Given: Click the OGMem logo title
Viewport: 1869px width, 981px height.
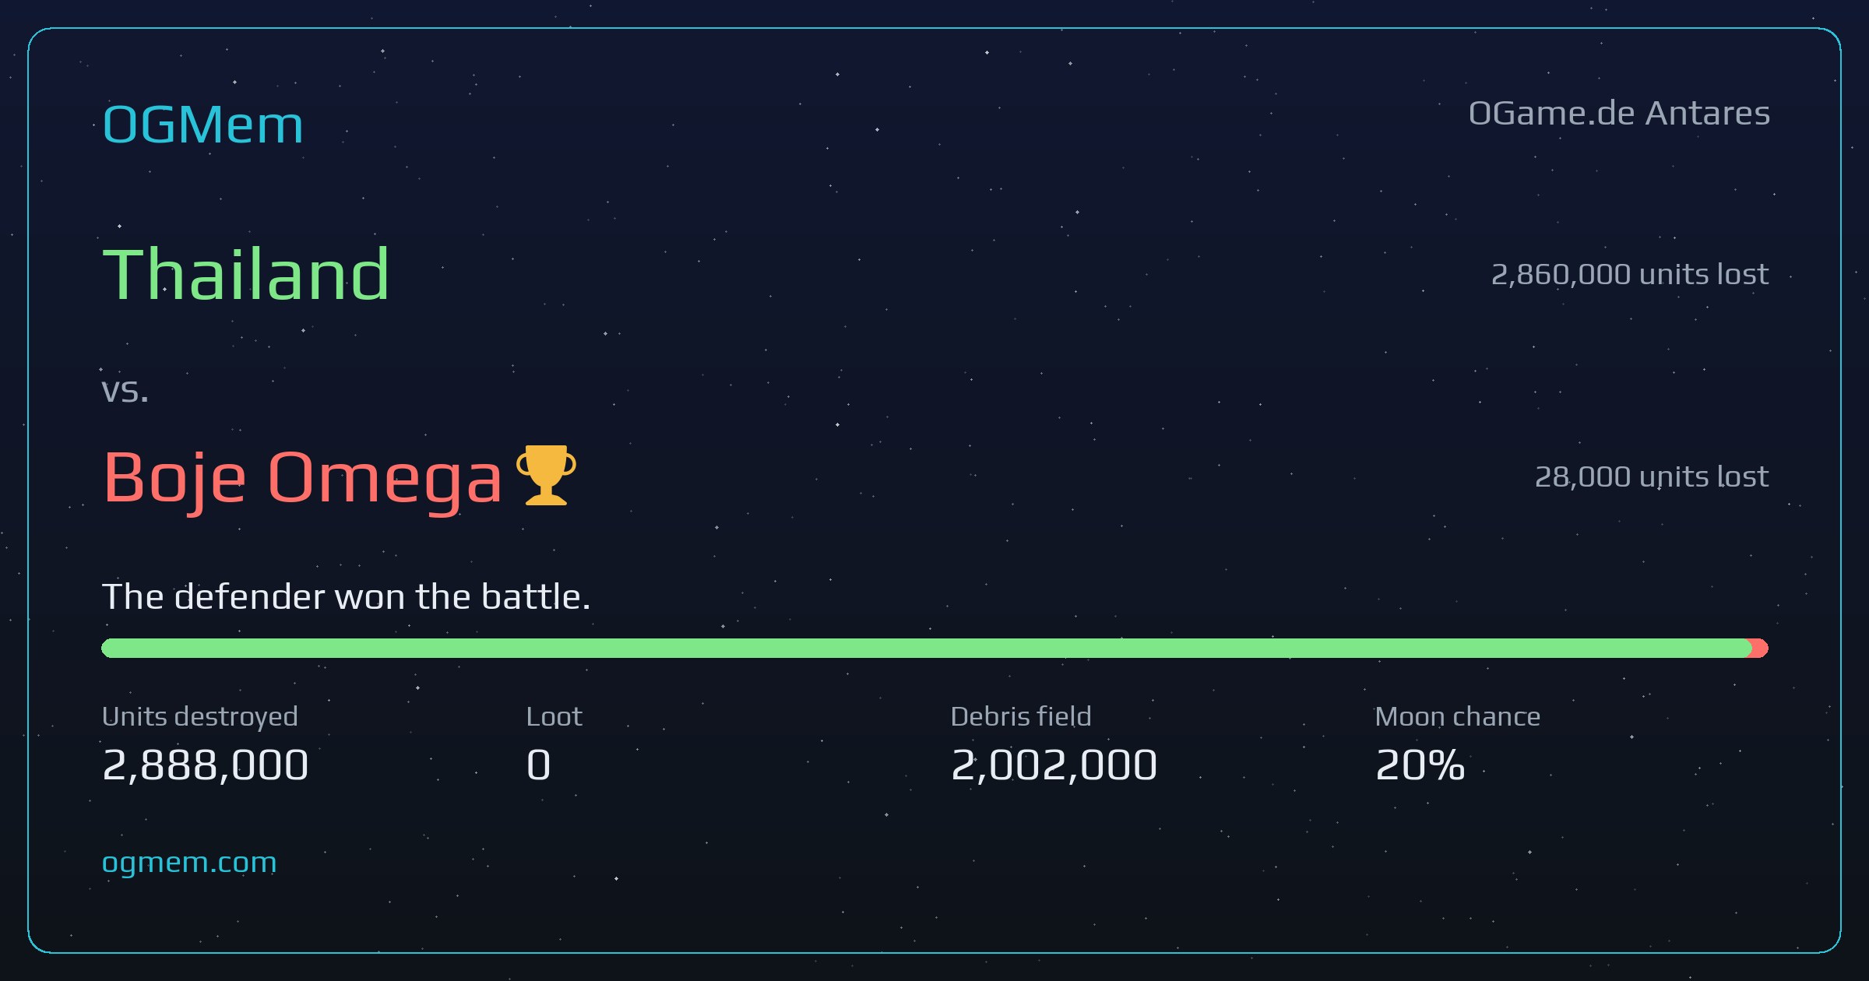Looking at the screenshot, I should tap(202, 125).
